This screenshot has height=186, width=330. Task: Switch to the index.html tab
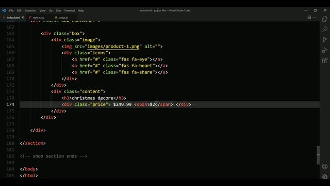point(13,18)
